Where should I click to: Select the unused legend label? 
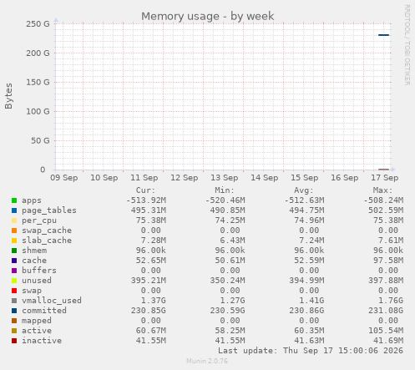click(37, 281)
